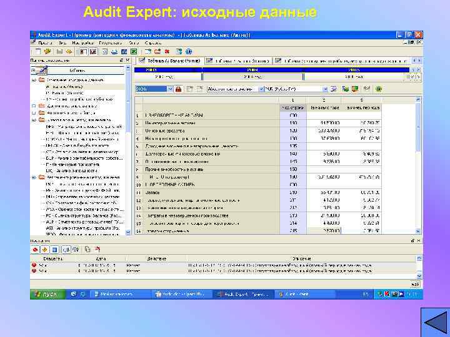
Task: Select the Баланс (Актив) item in the tree
Action: pyautogui.click(x=64, y=87)
